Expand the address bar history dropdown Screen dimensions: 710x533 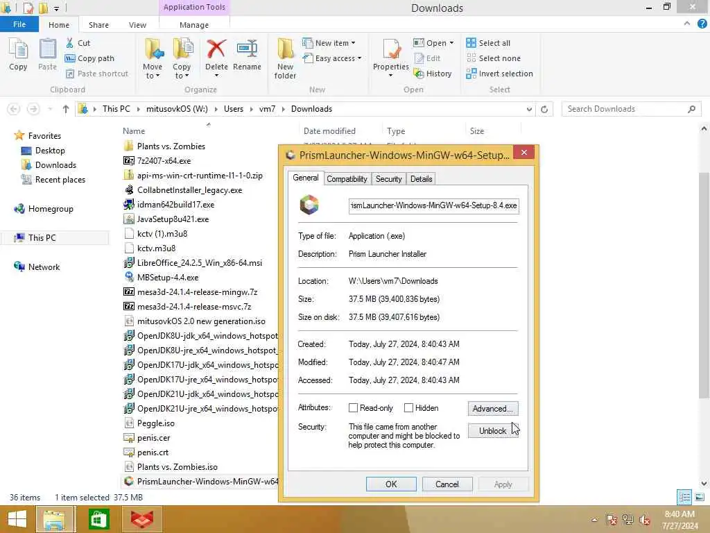click(529, 109)
